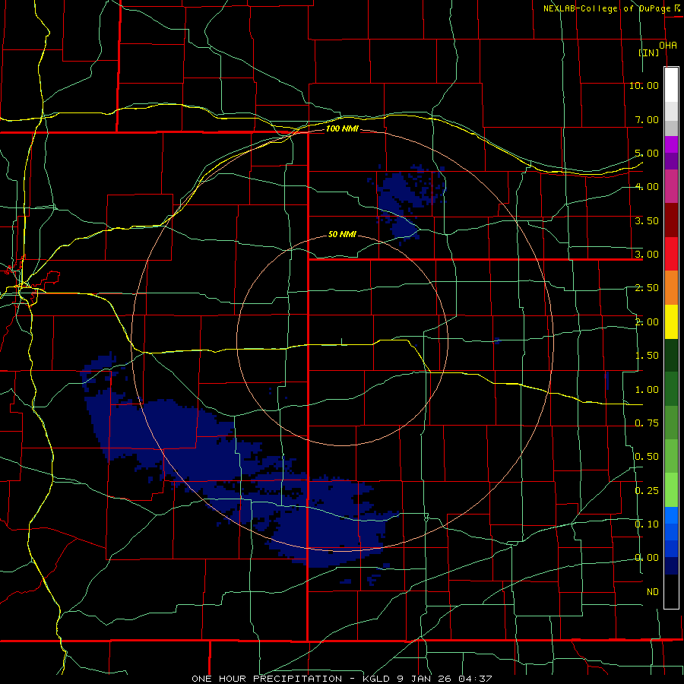Click the ND legend label

click(653, 592)
